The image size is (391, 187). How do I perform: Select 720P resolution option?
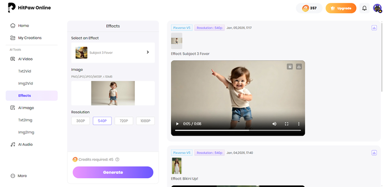123,121
